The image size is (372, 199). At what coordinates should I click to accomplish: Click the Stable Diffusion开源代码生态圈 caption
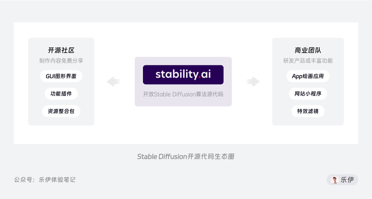(186, 157)
